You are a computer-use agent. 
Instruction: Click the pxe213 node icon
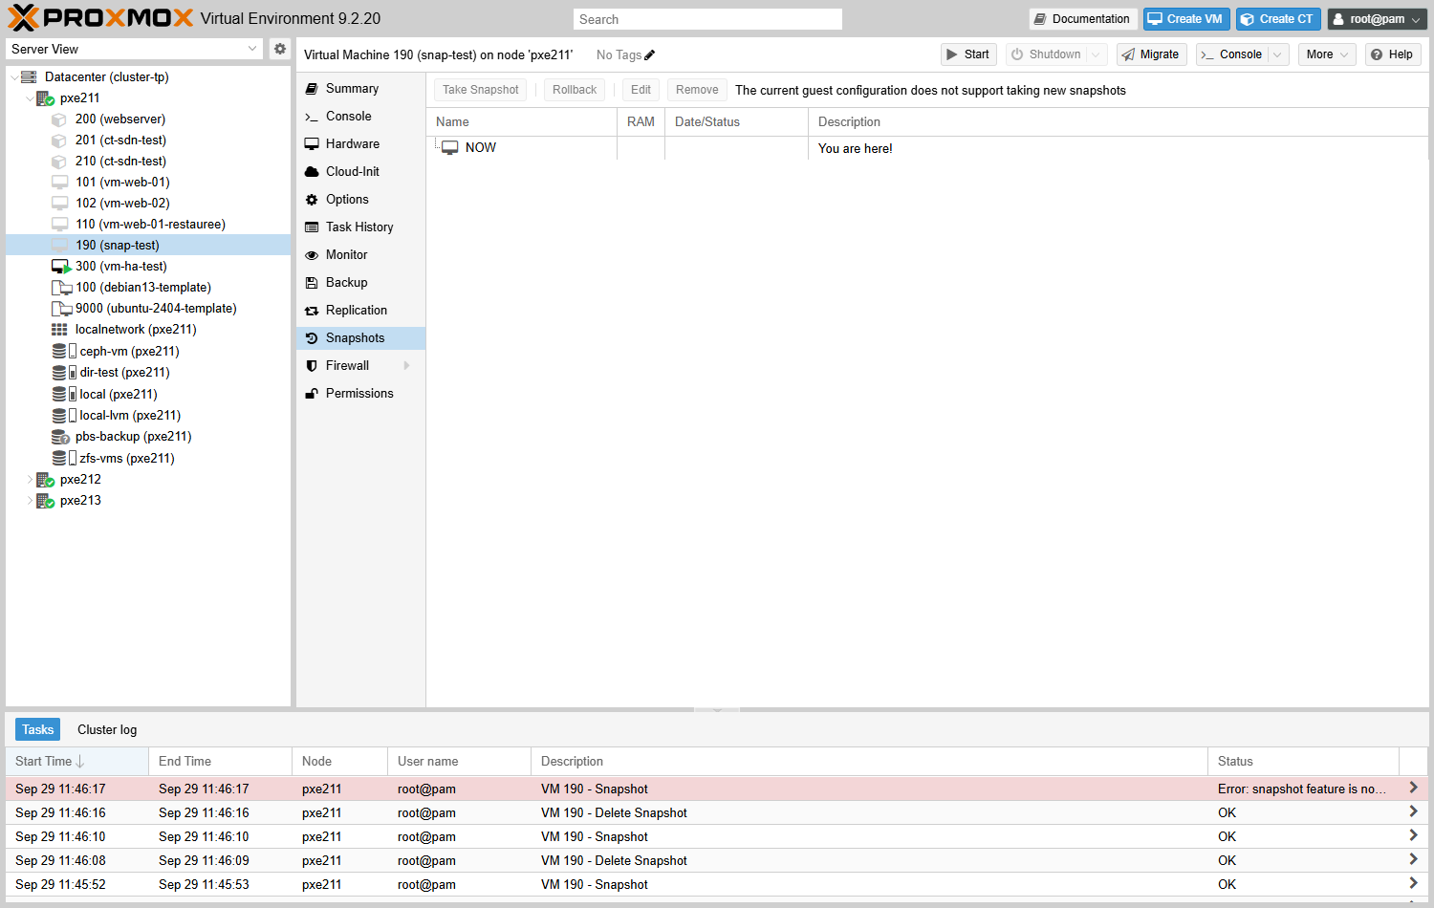point(45,501)
